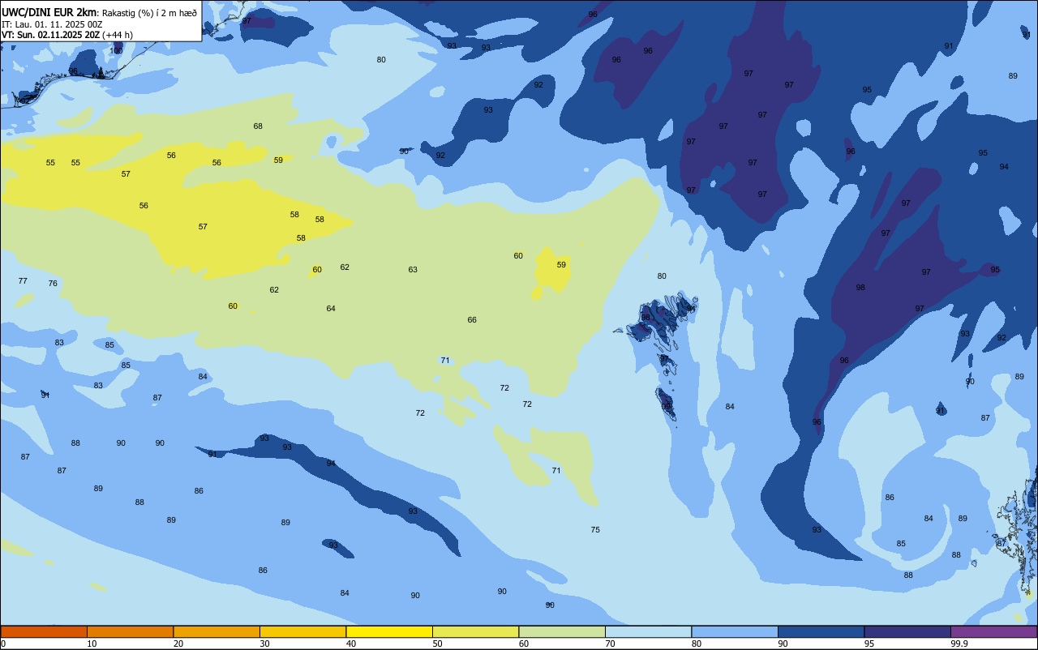Click the legend tick label '40'
The image size is (1038, 650).
[351, 644]
